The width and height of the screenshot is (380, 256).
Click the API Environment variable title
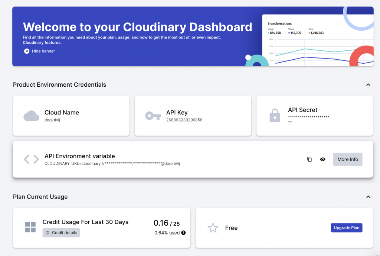click(80, 156)
